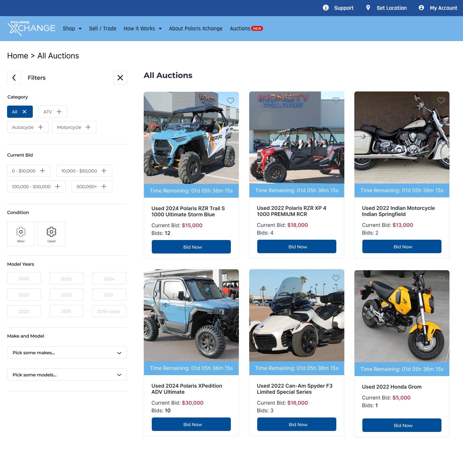Bid Now on Polaris XPedition ADV Ultimate
The height and width of the screenshot is (464, 463).
[x=191, y=424]
